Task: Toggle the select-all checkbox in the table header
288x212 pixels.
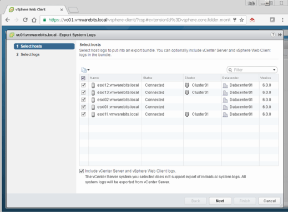Action: pyautogui.click(x=83, y=78)
